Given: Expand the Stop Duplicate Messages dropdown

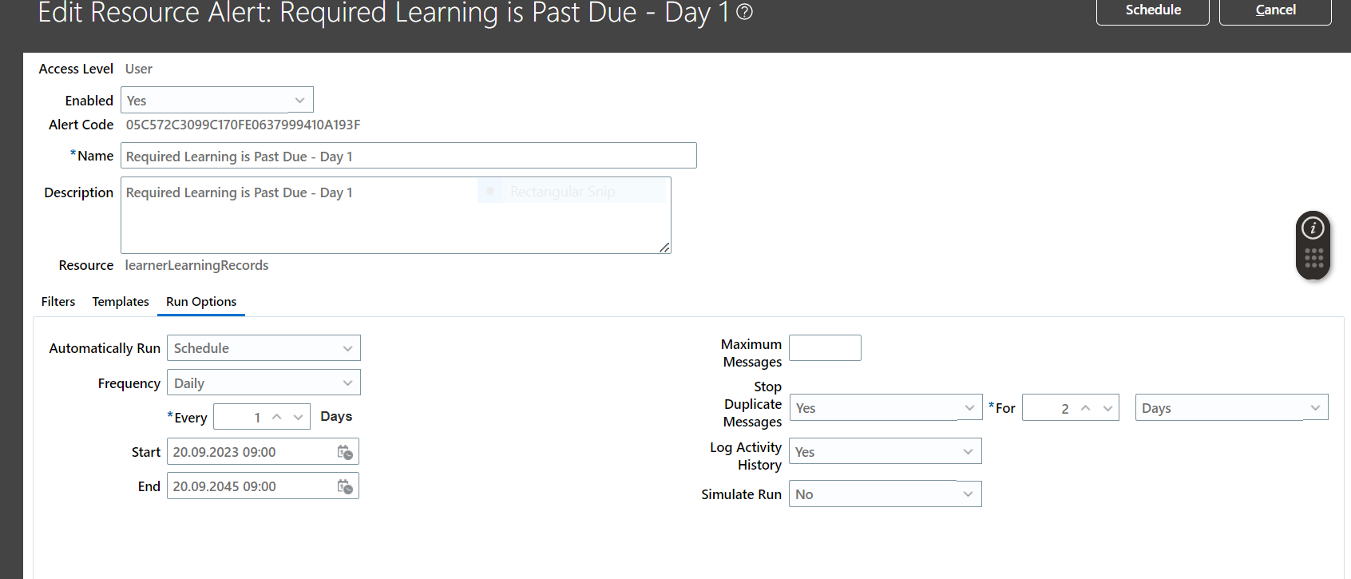Looking at the screenshot, I should [x=885, y=407].
